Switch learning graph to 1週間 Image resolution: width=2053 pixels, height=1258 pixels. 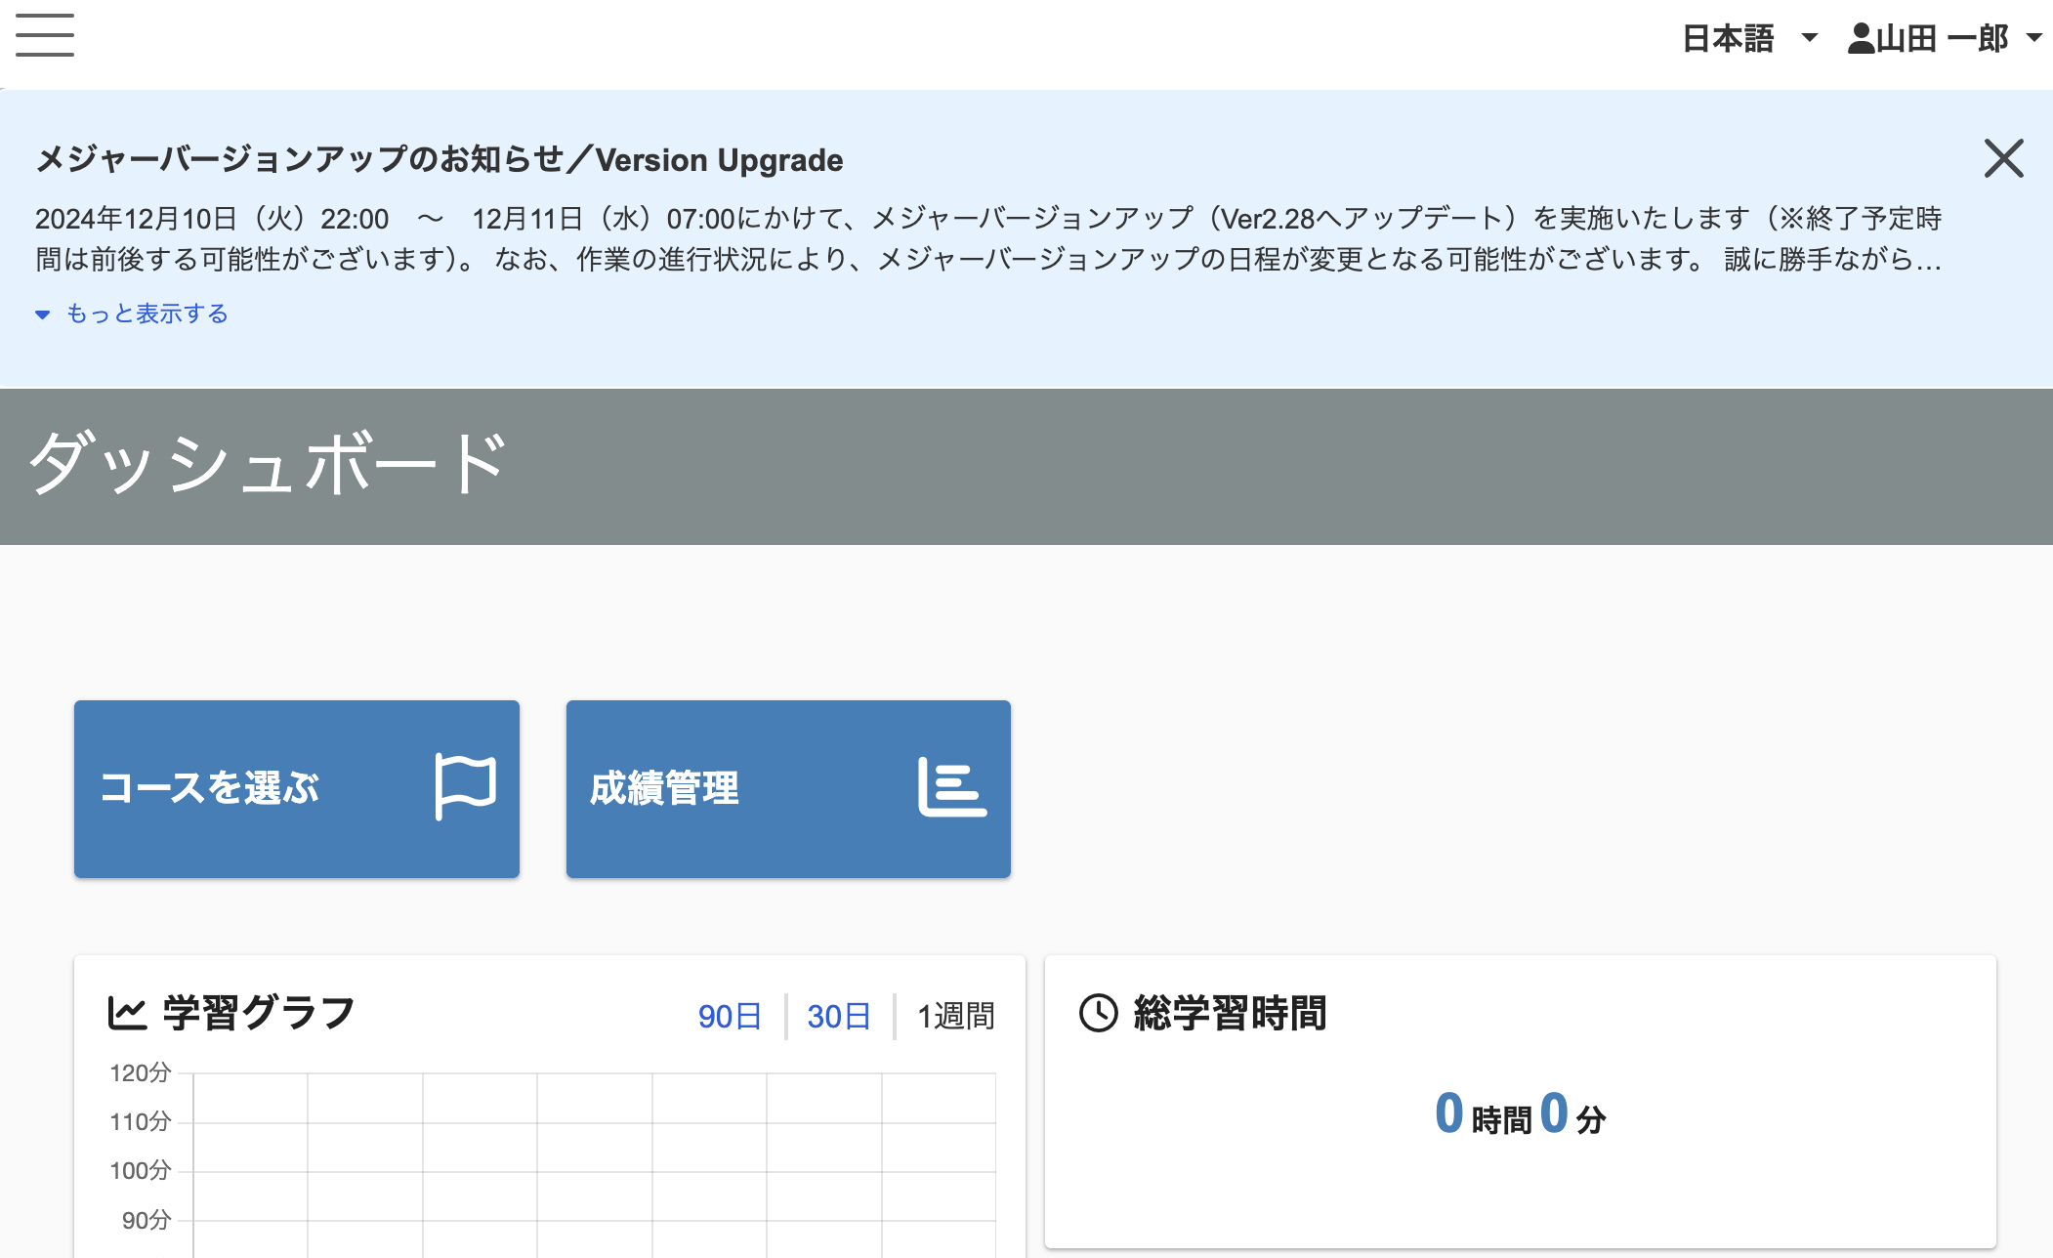pyautogui.click(x=955, y=1017)
